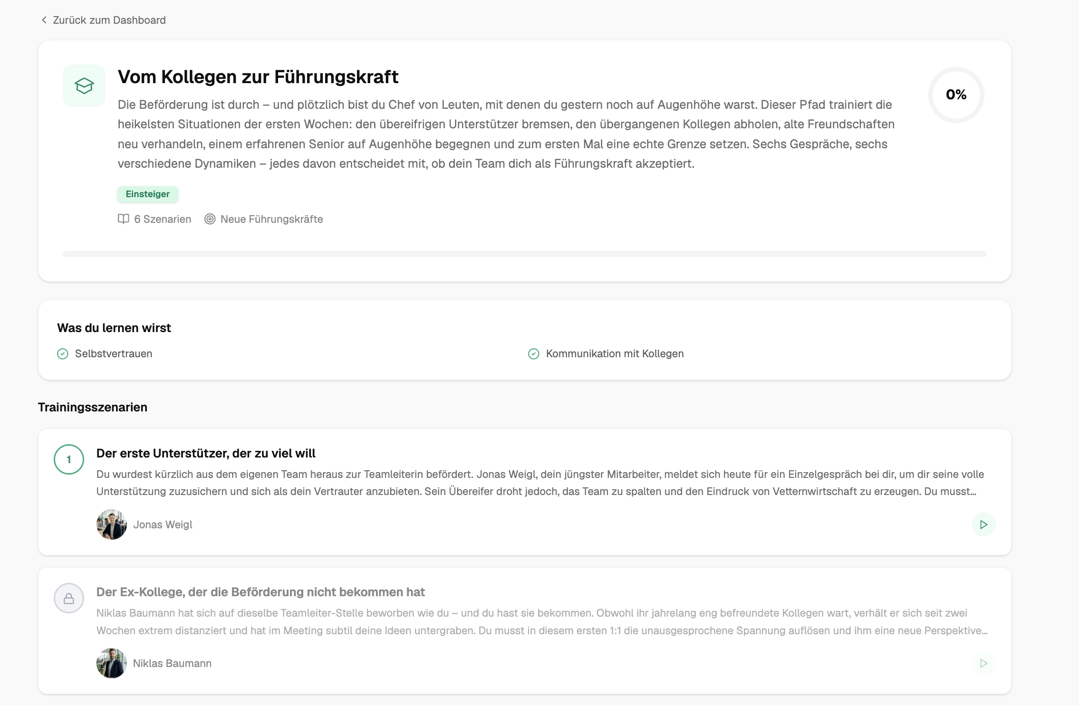1079x705 pixels.
Task: Click the graduation cap course icon
Action: [84, 86]
